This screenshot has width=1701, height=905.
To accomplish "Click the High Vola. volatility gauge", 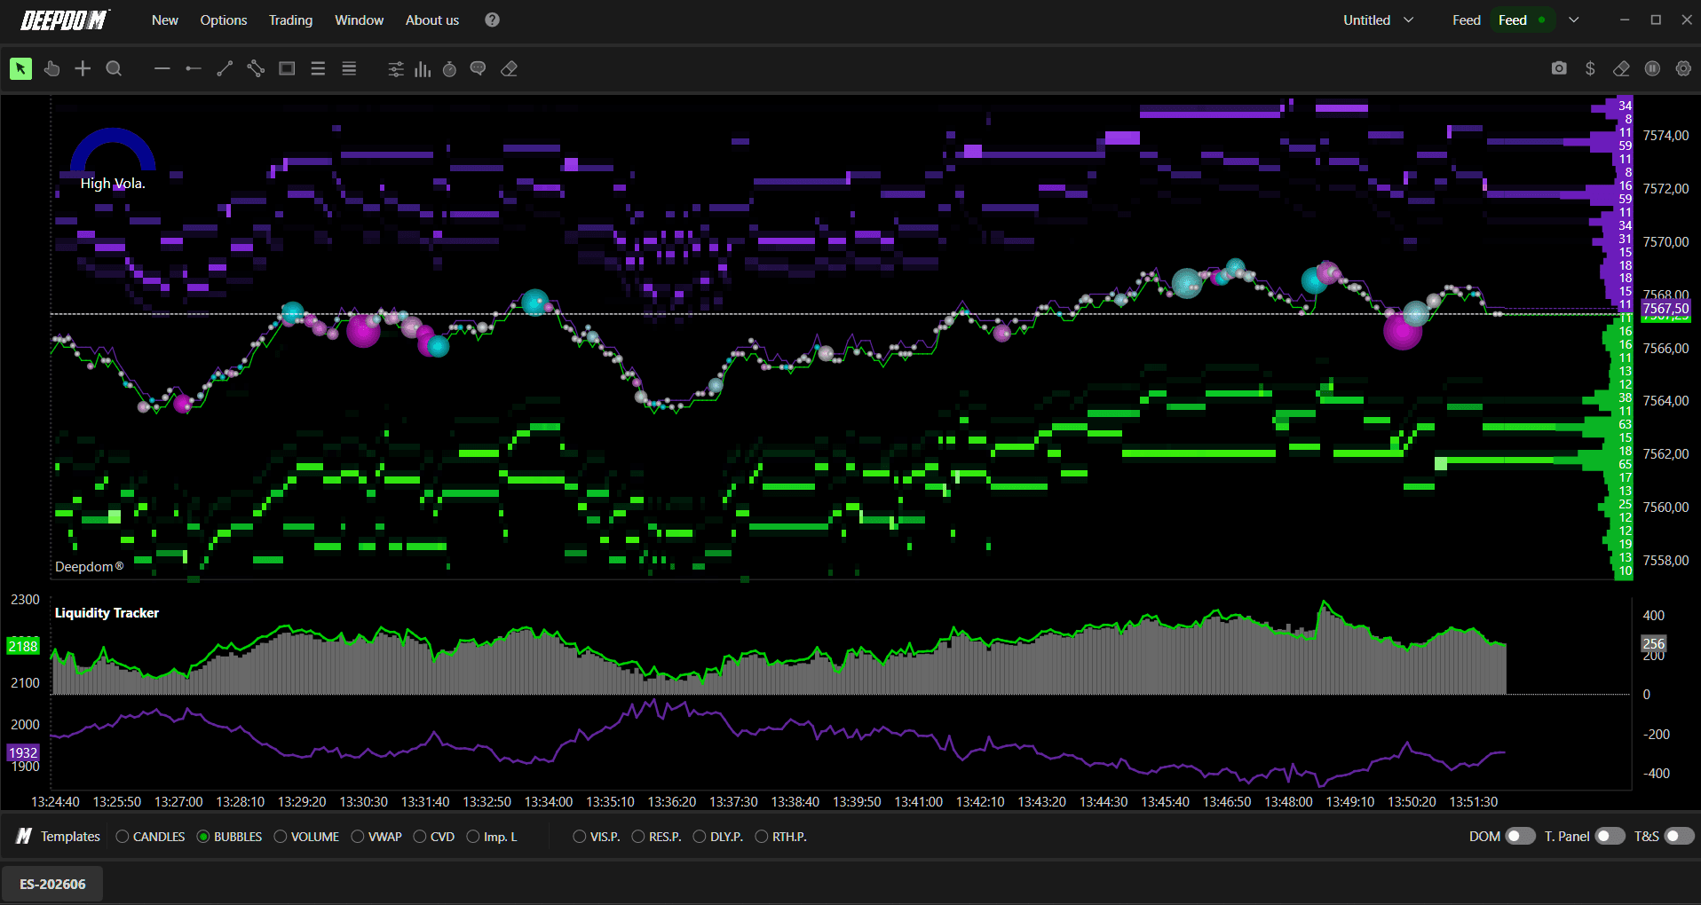I will (x=113, y=160).
